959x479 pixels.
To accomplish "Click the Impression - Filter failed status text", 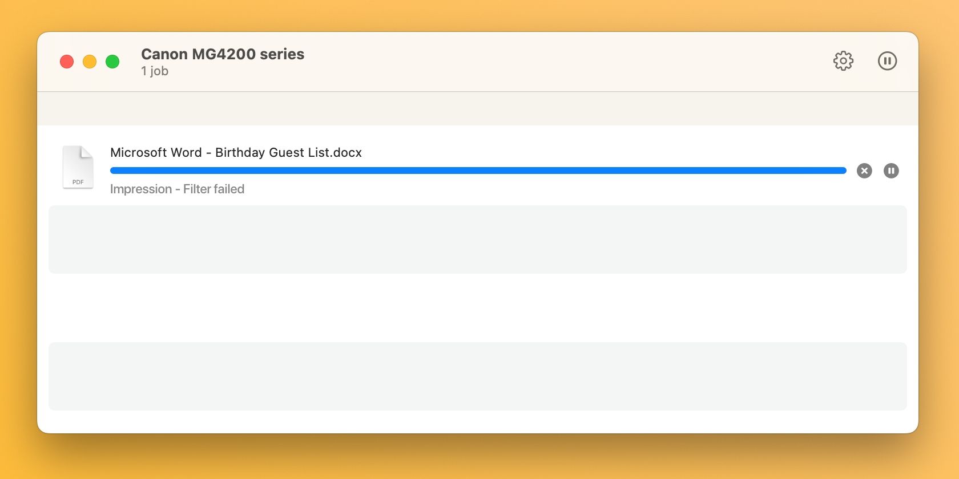I will [177, 189].
